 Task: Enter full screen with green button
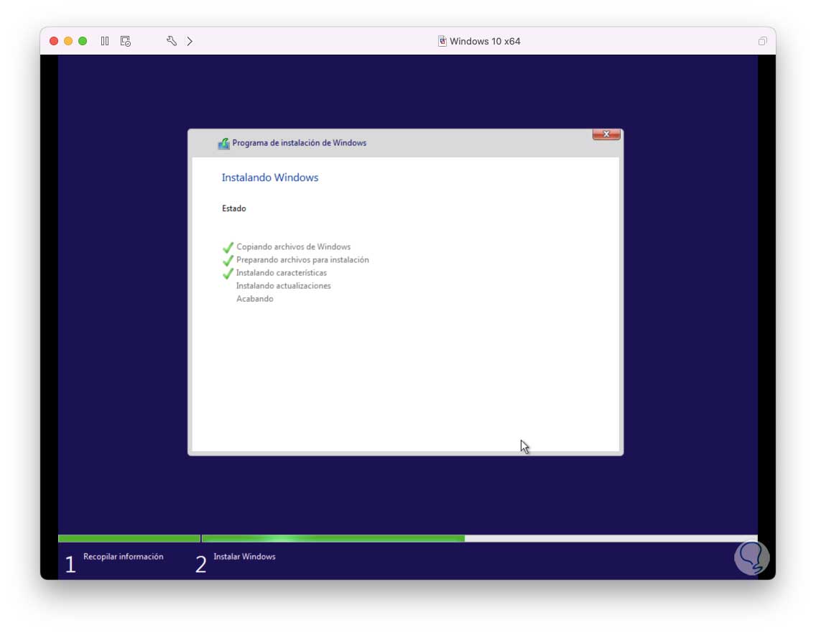pyautogui.click(x=83, y=41)
